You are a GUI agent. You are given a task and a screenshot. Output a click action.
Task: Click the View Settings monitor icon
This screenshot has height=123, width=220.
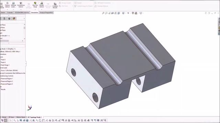point(141,13)
